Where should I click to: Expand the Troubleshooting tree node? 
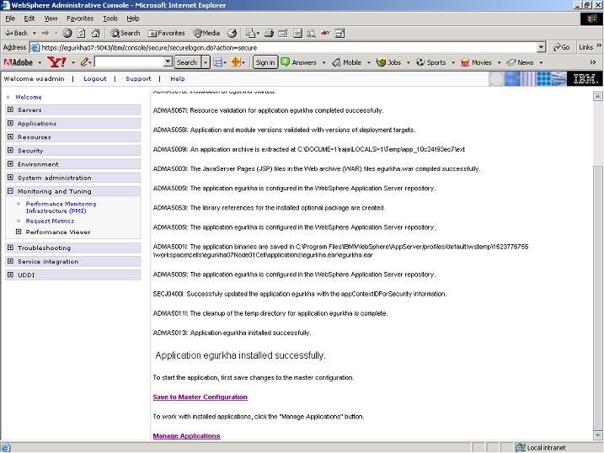[10, 248]
